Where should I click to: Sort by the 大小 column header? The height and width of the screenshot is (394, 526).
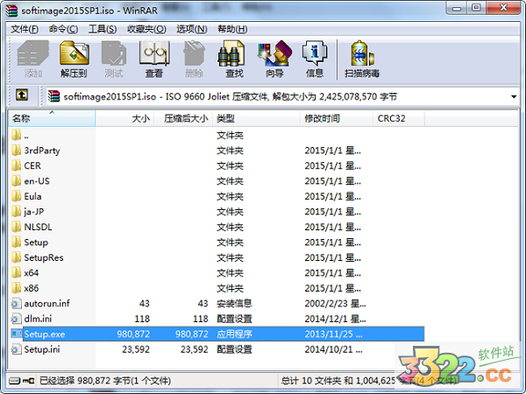(124, 118)
